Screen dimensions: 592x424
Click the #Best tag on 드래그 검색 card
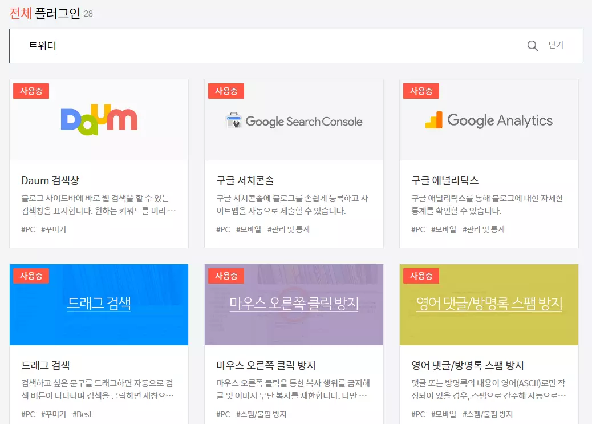tap(82, 414)
